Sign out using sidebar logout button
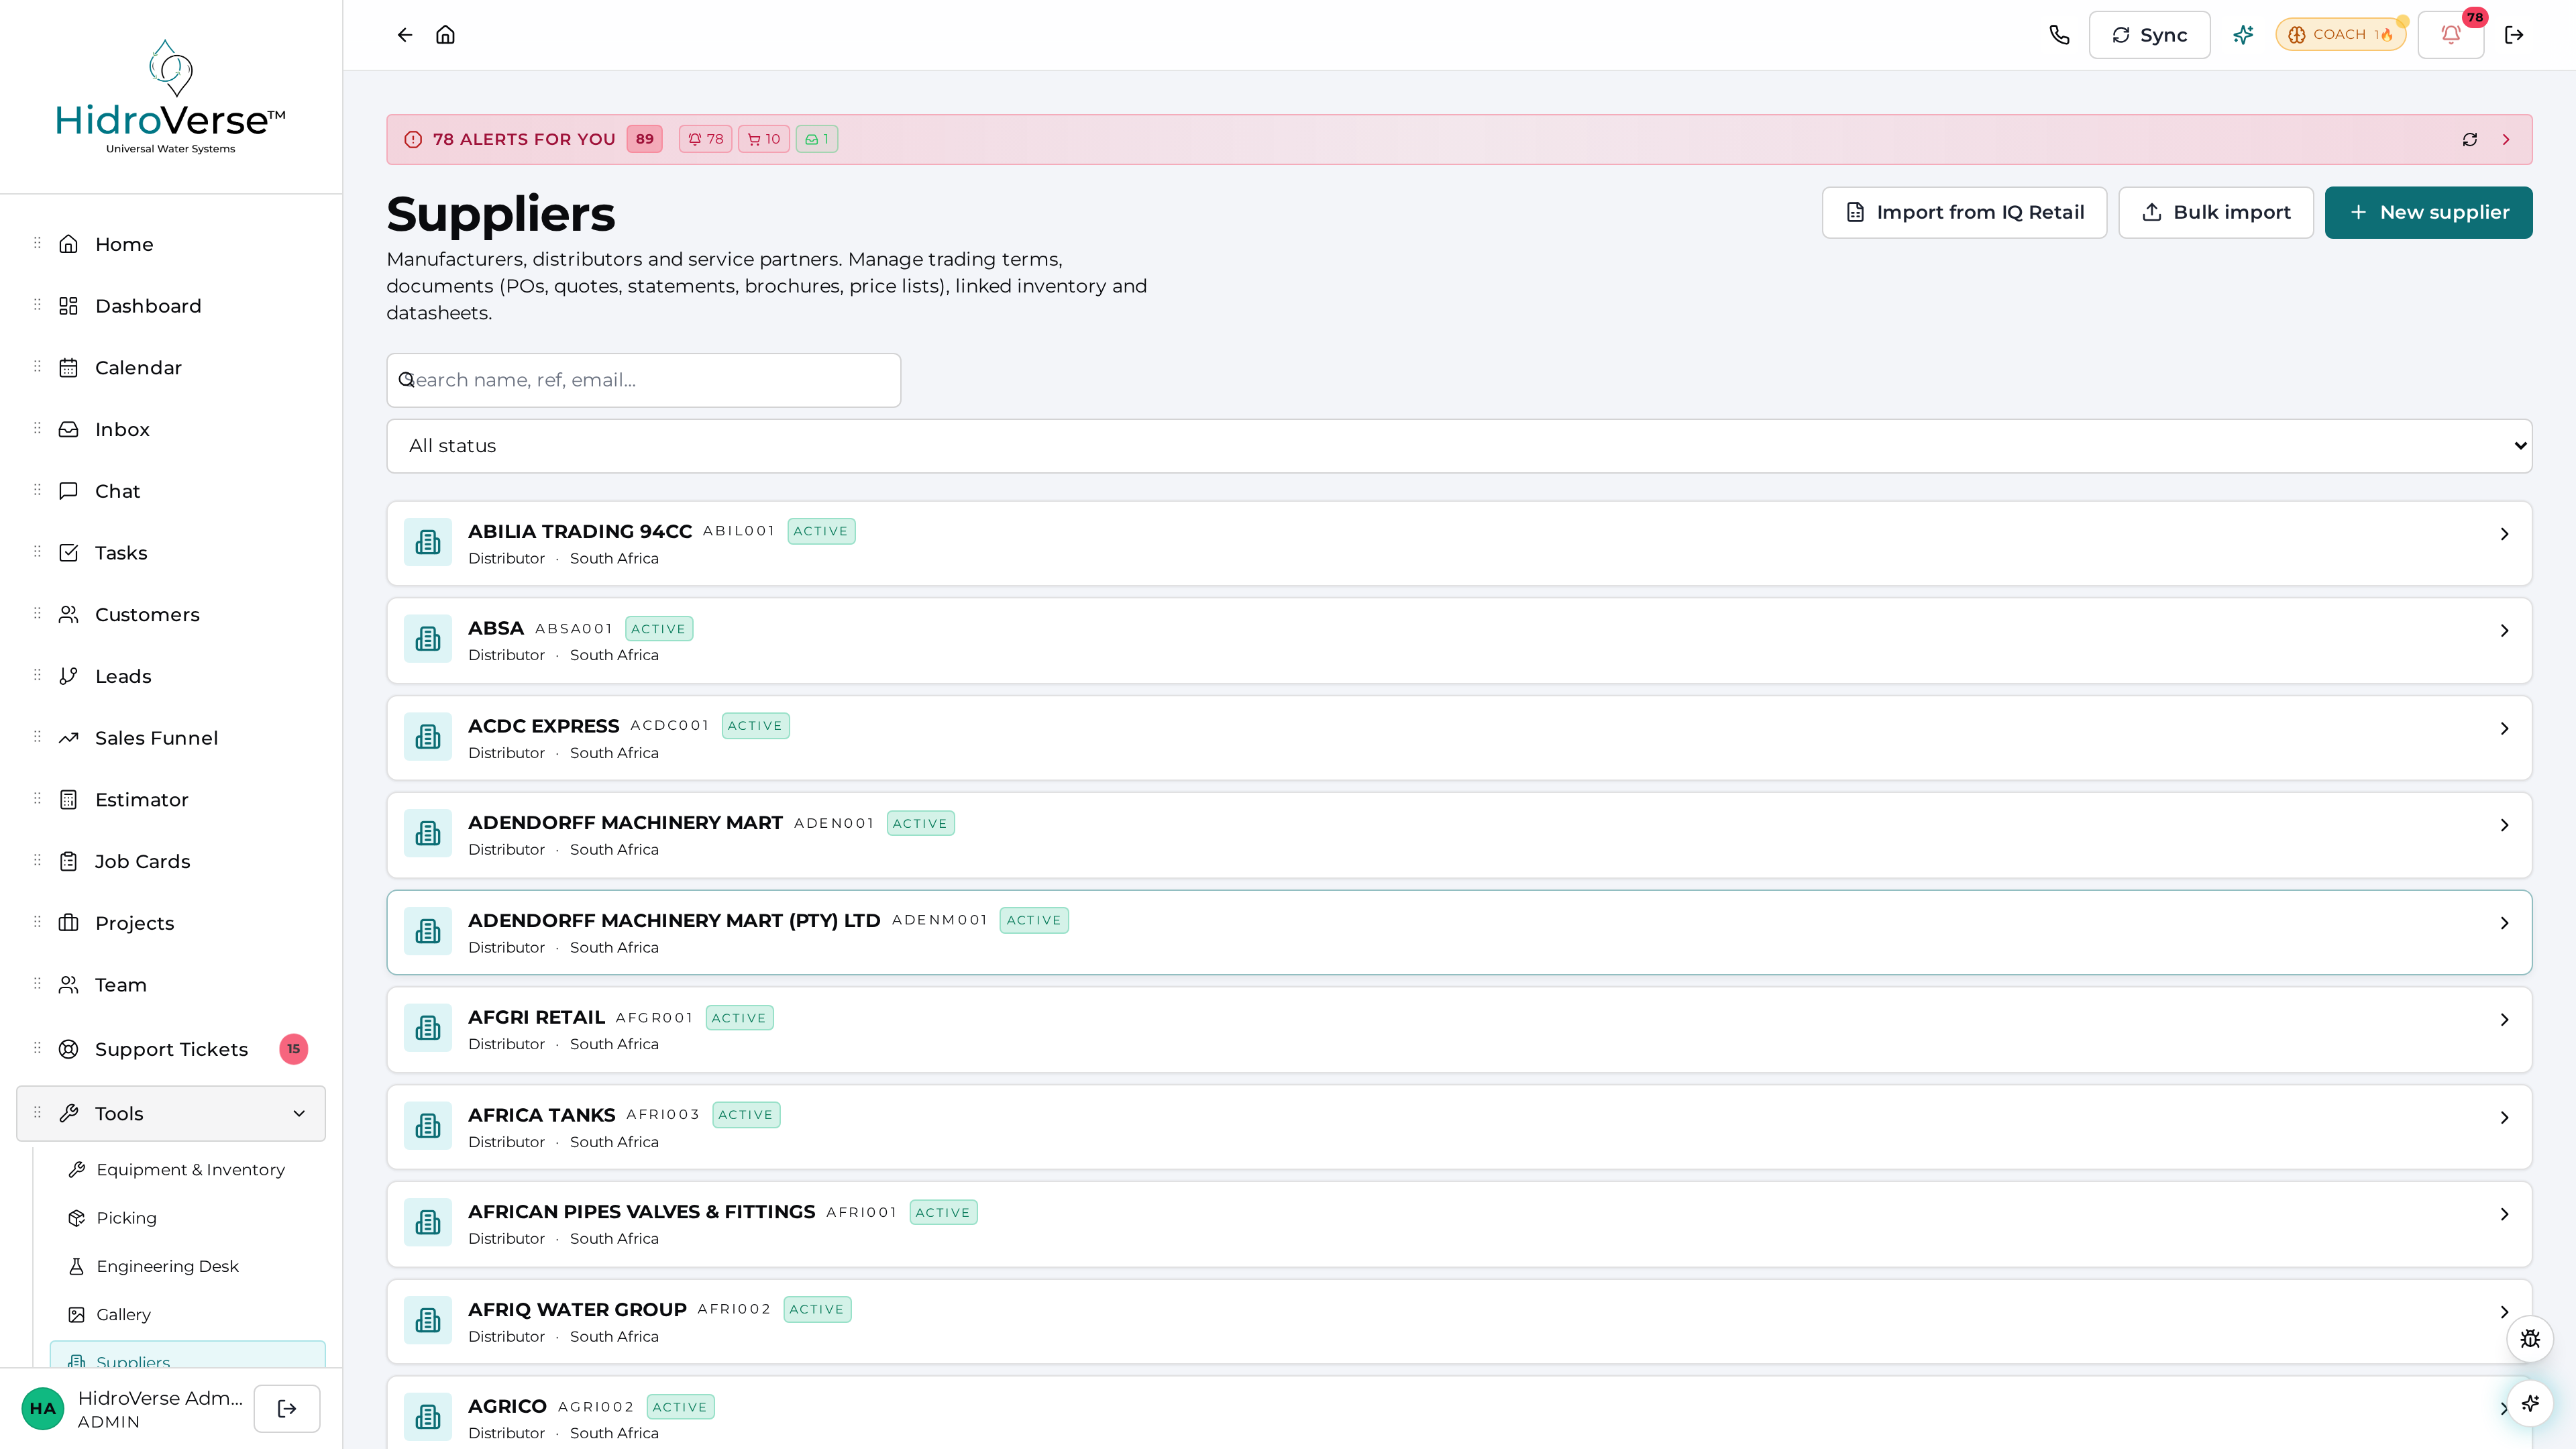 tap(287, 1408)
